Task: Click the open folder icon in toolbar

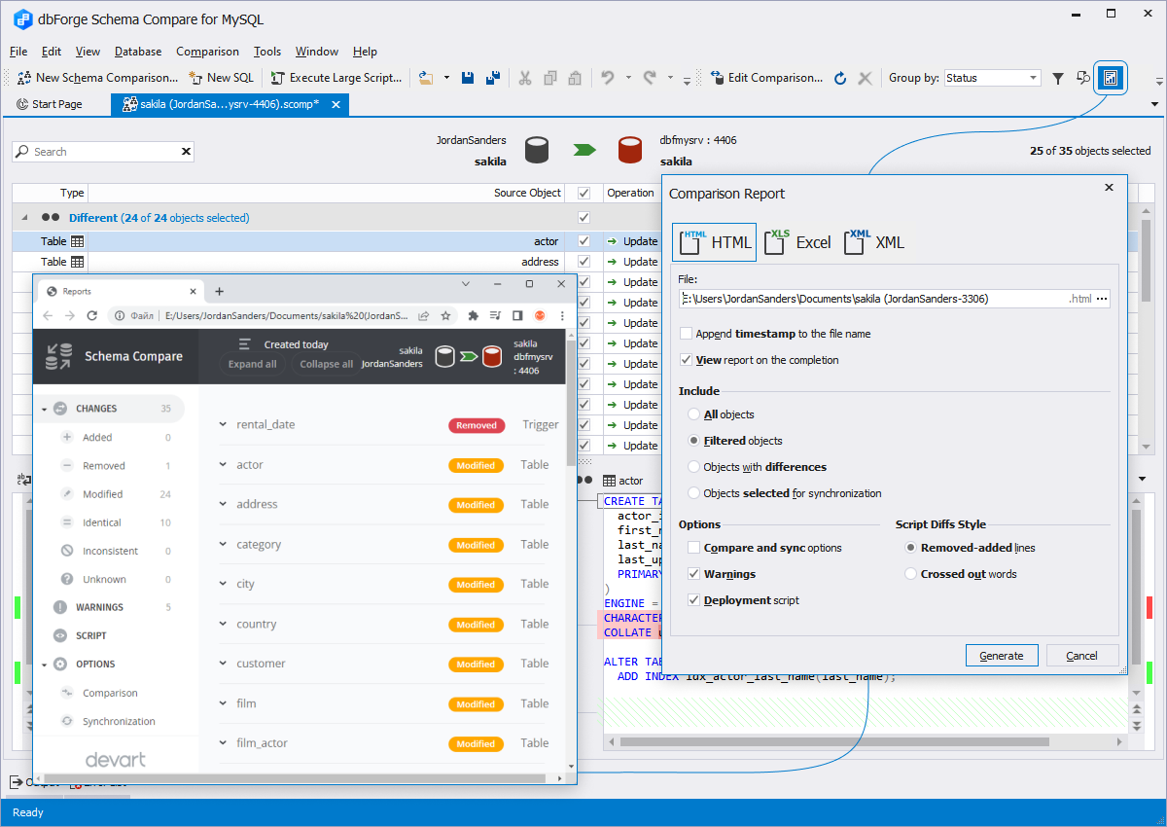Action: [426, 78]
